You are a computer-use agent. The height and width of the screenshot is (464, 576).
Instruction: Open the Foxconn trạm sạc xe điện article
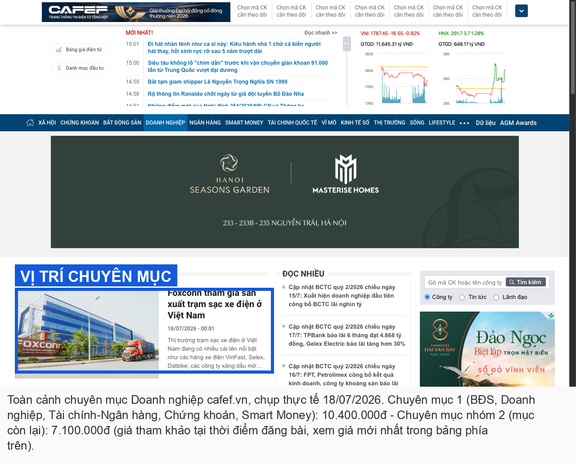pyautogui.click(x=215, y=304)
